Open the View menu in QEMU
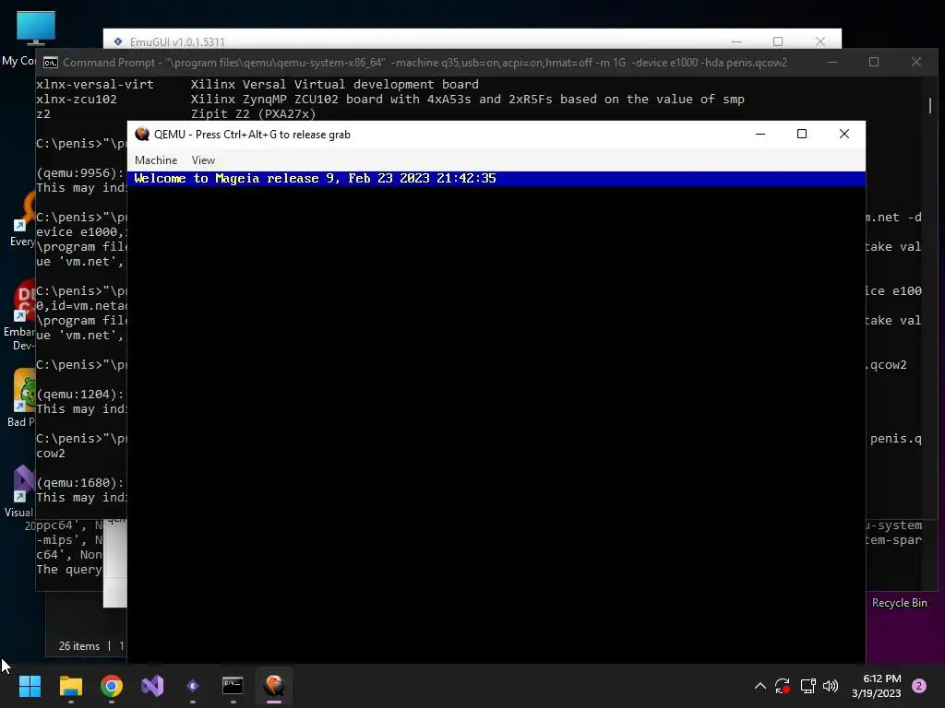The height and width of the screenshot is (708, 945). coord(203,160)
